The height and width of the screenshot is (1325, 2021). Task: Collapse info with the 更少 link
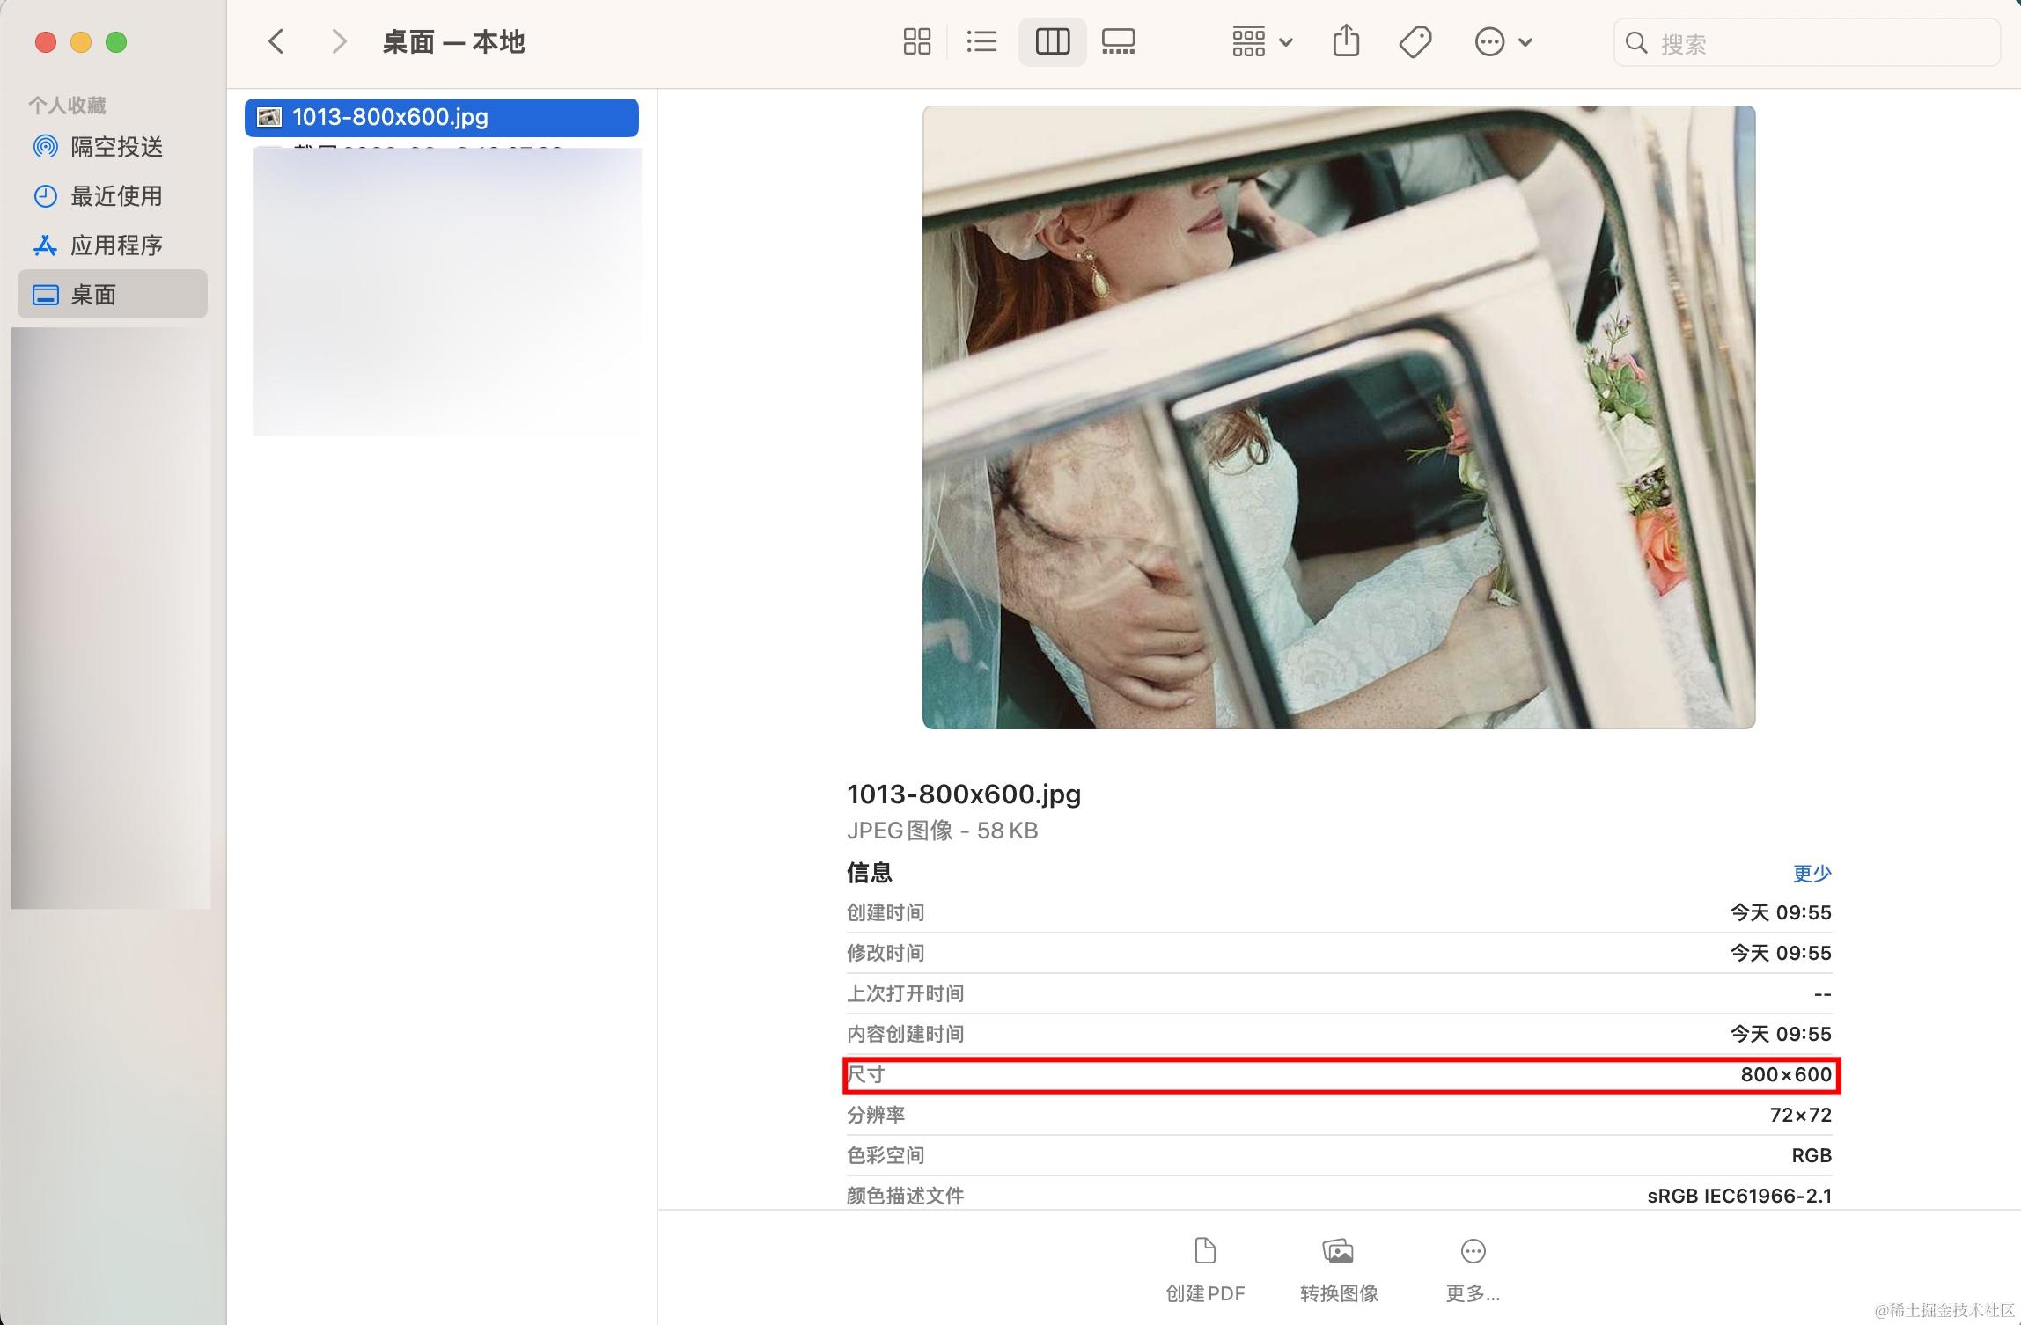pyautogui.click(x=1812, y=874)
